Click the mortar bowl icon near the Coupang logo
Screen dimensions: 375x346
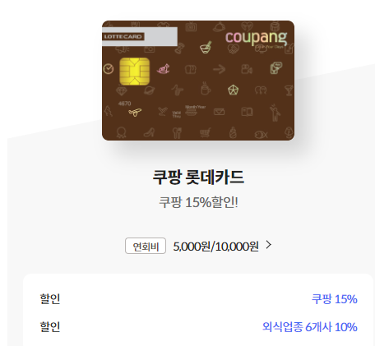tap(206, 48)
